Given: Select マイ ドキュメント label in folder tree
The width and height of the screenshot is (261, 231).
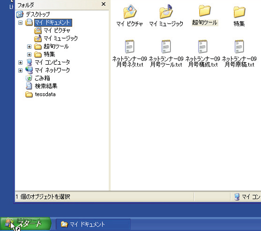Looking at the screenshot, I should click(x=53, y=23).
